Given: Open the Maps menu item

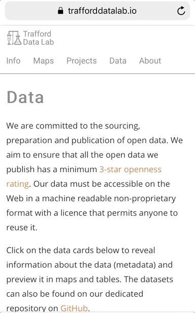Looking at the screenshot, I should click(44, 61).
